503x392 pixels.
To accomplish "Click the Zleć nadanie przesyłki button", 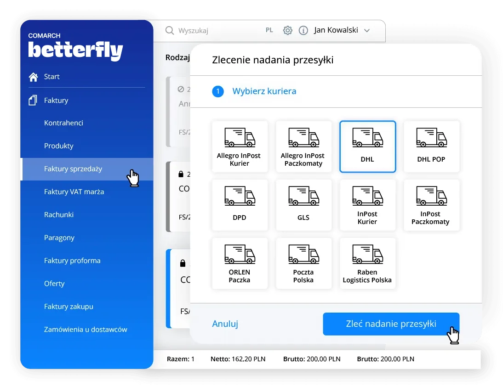I will (391, 324).
